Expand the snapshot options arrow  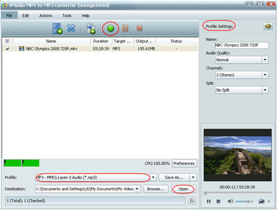coord(269,201)
